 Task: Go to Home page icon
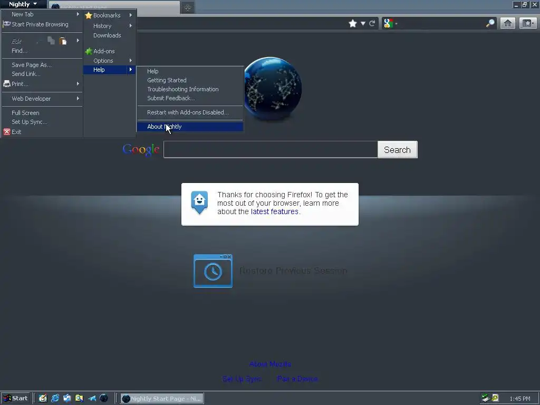(x=508, y=23)
